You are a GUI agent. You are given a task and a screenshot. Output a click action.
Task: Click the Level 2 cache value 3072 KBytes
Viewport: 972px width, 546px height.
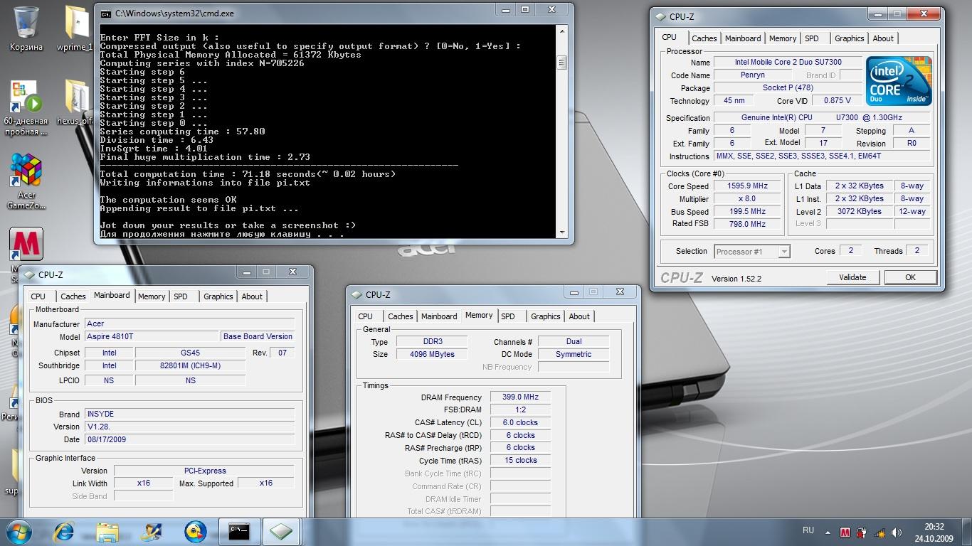tap(859, 211)
